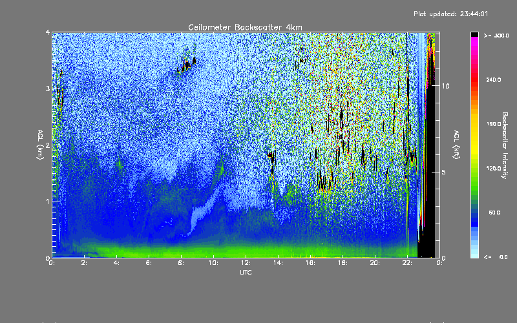Click the '2:' hour tick on UTC axis
Image resolution: width=517 pixels, height=323 pixels.
tap(85, 263)
